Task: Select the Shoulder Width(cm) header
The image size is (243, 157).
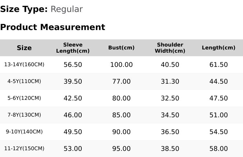Action: click(170, 48)
